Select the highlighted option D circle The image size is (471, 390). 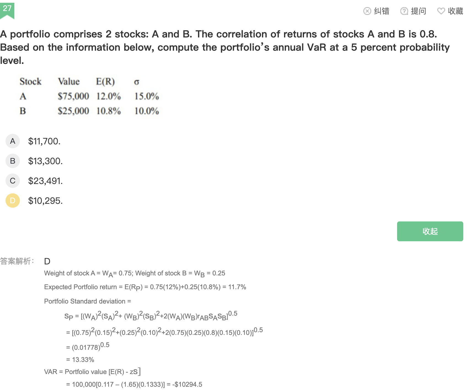click(x=13, y=201)
